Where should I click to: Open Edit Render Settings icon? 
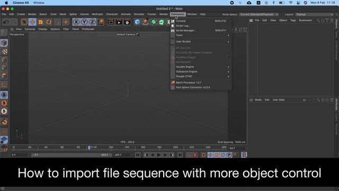127,22
